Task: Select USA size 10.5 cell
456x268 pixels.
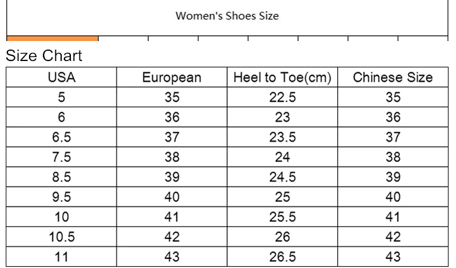Action: click(61, 237)
